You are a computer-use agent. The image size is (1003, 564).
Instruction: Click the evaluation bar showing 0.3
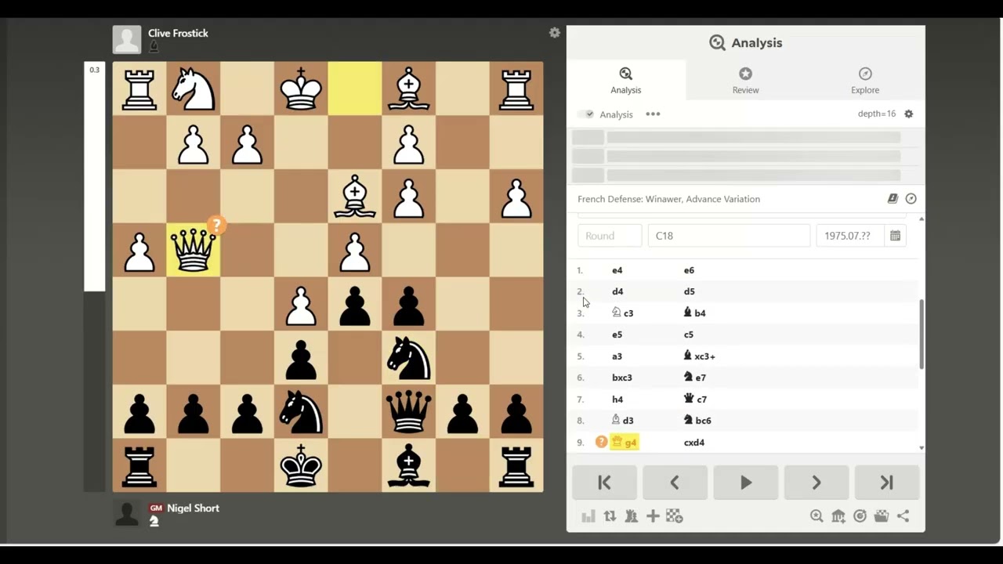click(95, 276)
